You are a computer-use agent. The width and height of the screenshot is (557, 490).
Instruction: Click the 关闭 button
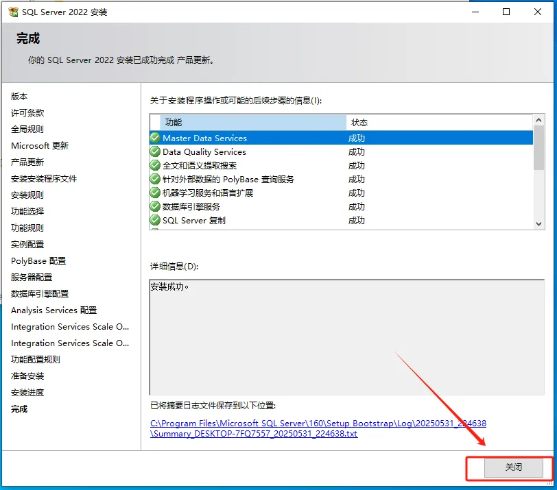click(x=513, y=467)
